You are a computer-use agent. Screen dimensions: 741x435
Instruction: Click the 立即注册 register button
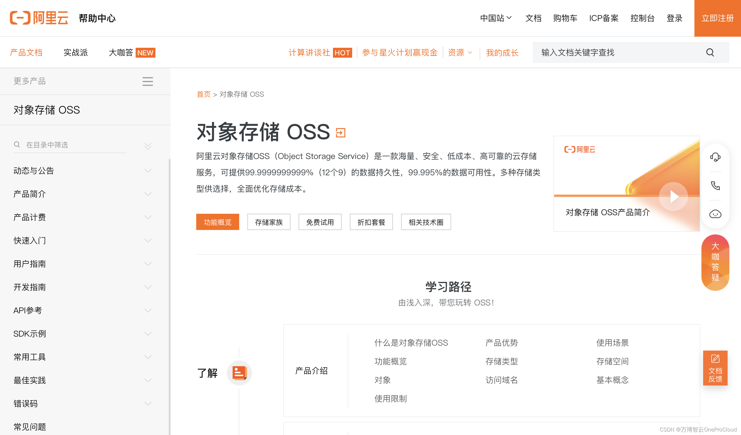717,18
